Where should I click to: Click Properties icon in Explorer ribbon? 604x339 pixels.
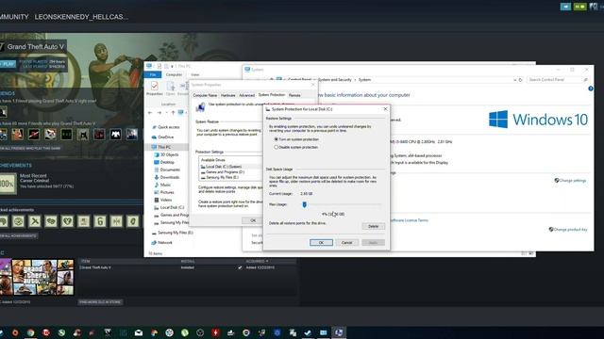155,89
